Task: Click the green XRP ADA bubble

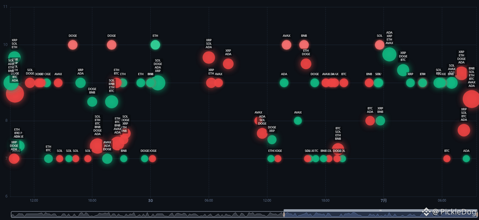Action: (81, 83)
